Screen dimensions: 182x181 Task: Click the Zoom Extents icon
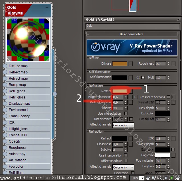166,178
